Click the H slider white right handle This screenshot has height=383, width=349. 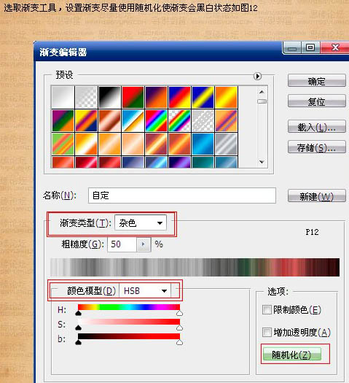point(179,313)
